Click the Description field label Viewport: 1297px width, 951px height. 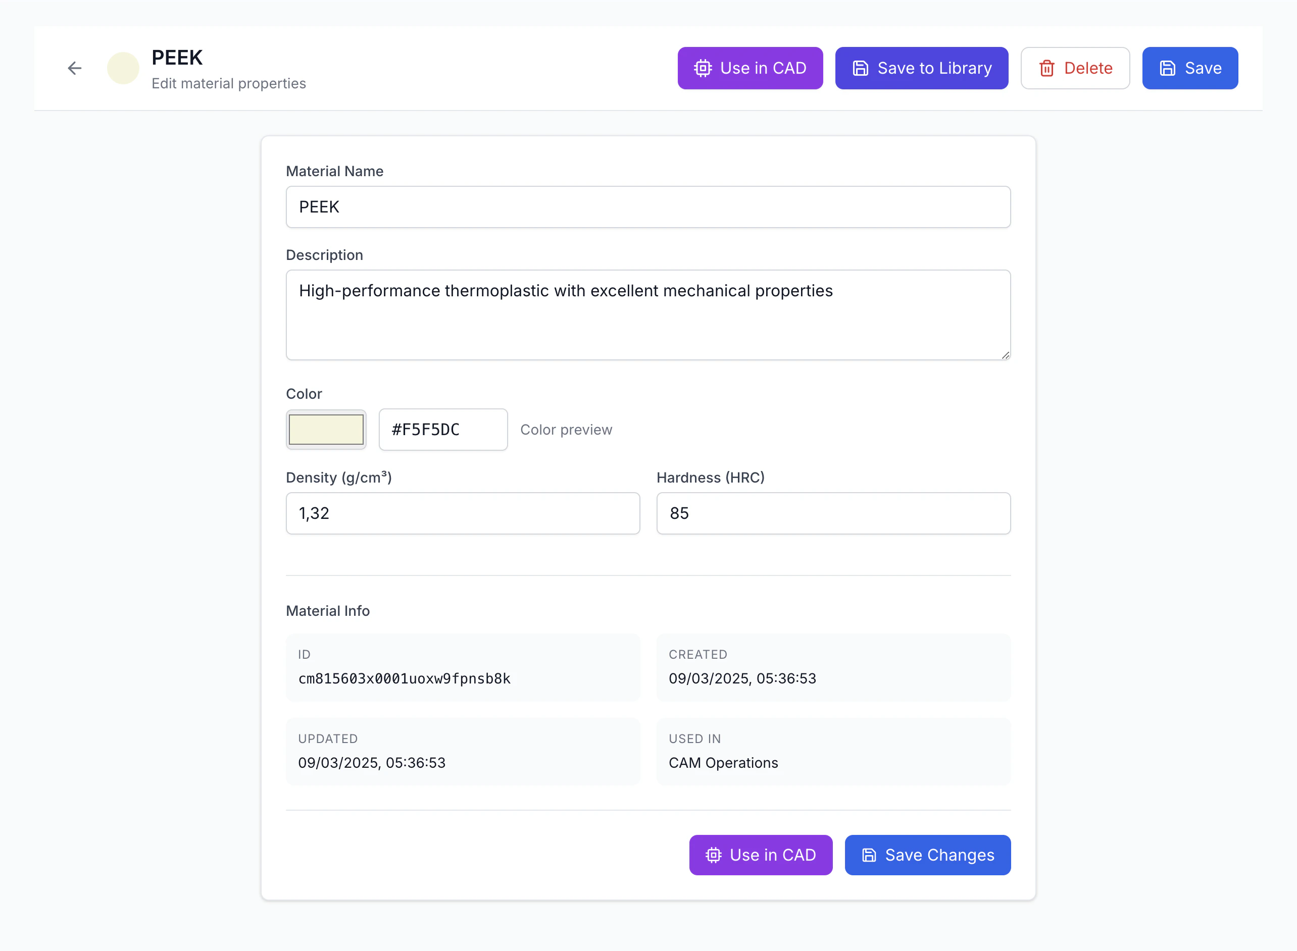tap(324, 255)
